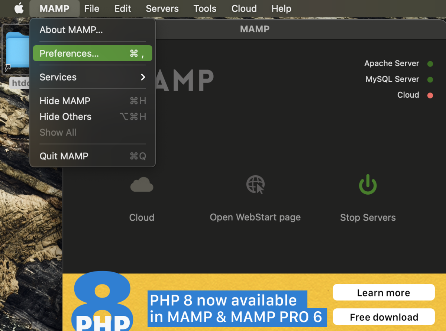Select the Open WebStart page globe icon
This screenshot has height=331, width=446.
point(255,185)
